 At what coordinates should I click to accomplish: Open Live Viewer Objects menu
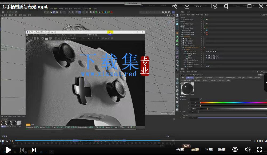[41, 35]
